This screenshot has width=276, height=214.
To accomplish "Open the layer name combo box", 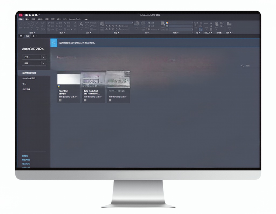I will [119, 23].
